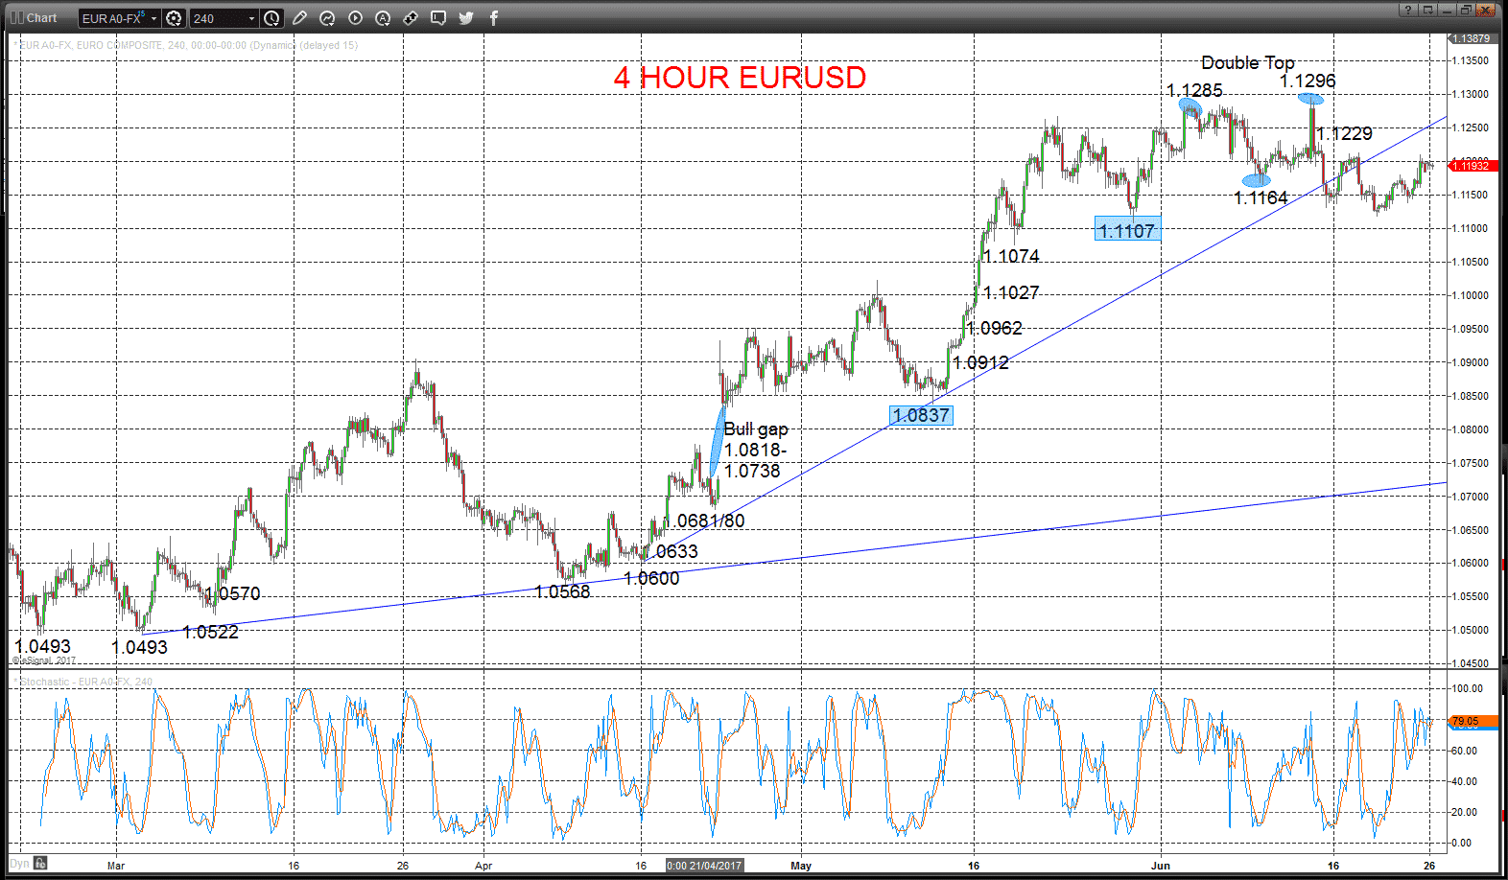The width and height of the screenshot is (1508, 880).
Task: Open the time template clock menu
Action: 271,18
